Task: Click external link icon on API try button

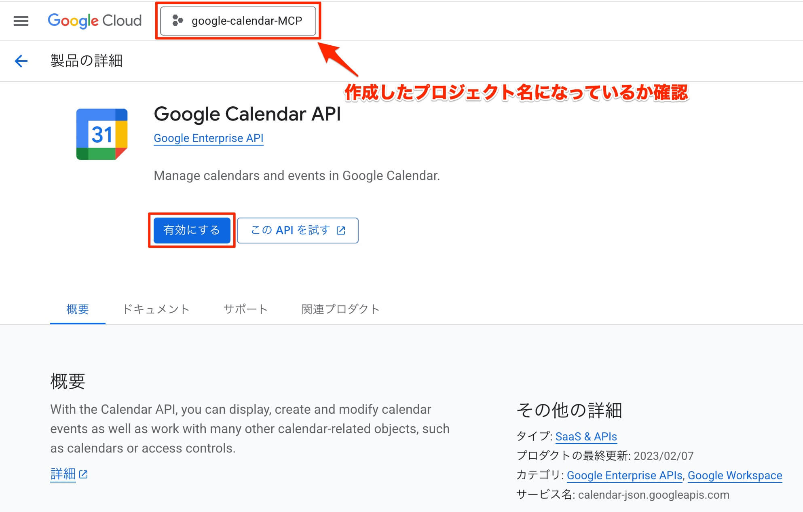Action: 341,231
